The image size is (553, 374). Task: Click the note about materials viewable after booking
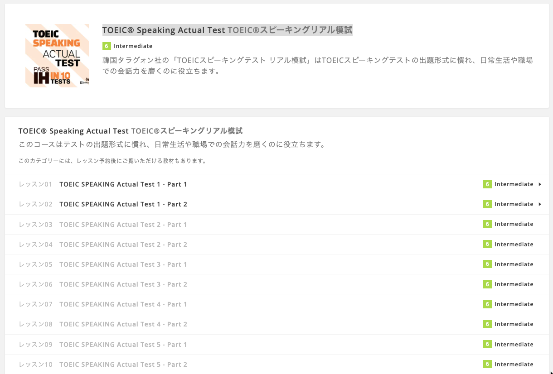tap(112, 161)
